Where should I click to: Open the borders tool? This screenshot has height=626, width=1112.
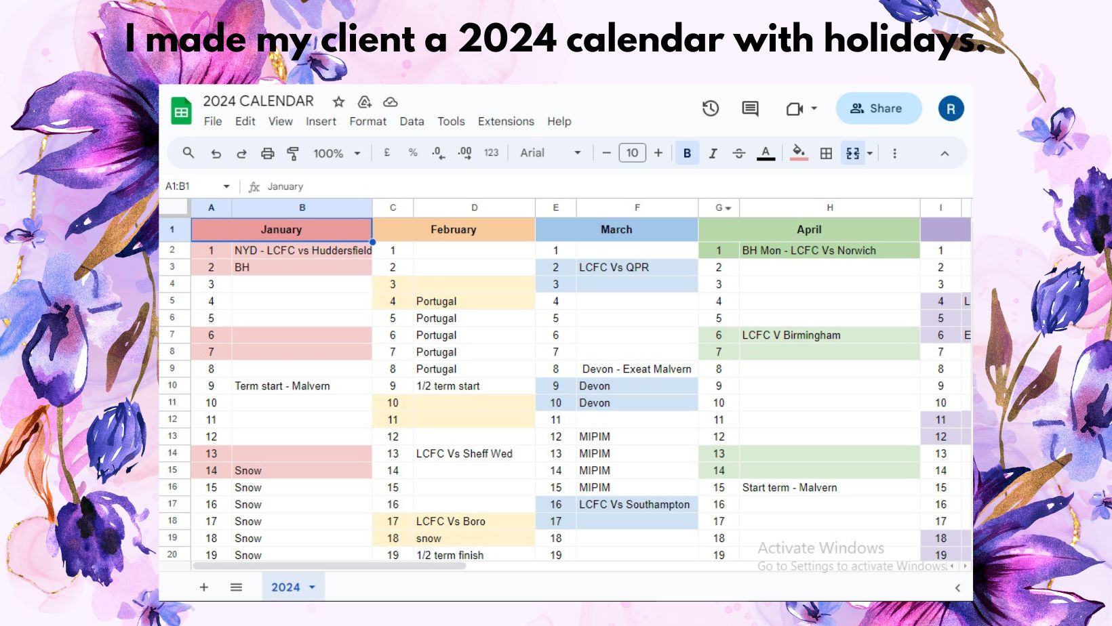pyautogui.click(x=826, y=154)
